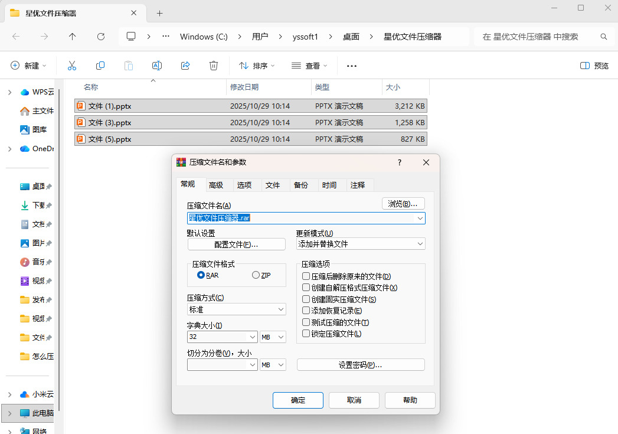Open 图库 gallery in the sidebar

[x=34, y=129]
